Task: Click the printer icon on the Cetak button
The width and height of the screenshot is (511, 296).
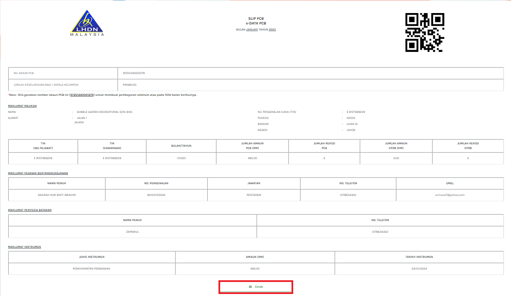Action: tap(250, 287)
